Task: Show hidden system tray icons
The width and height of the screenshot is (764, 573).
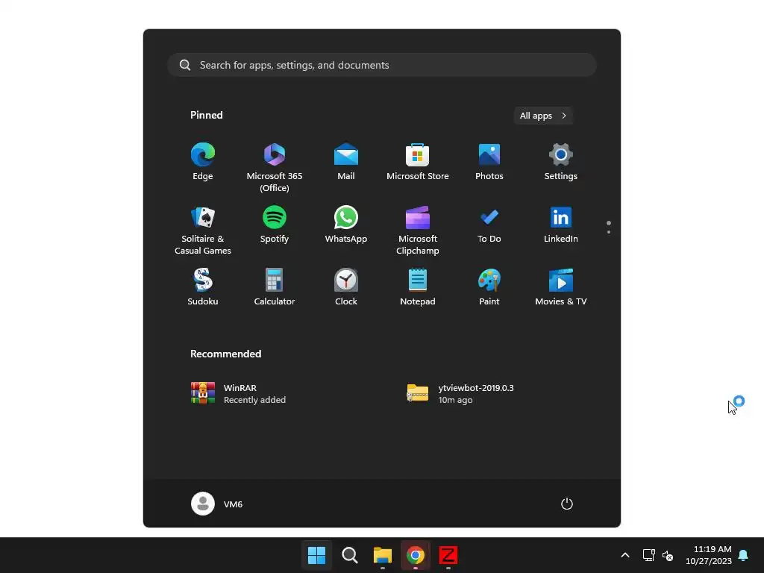Action: pos(625,555)
